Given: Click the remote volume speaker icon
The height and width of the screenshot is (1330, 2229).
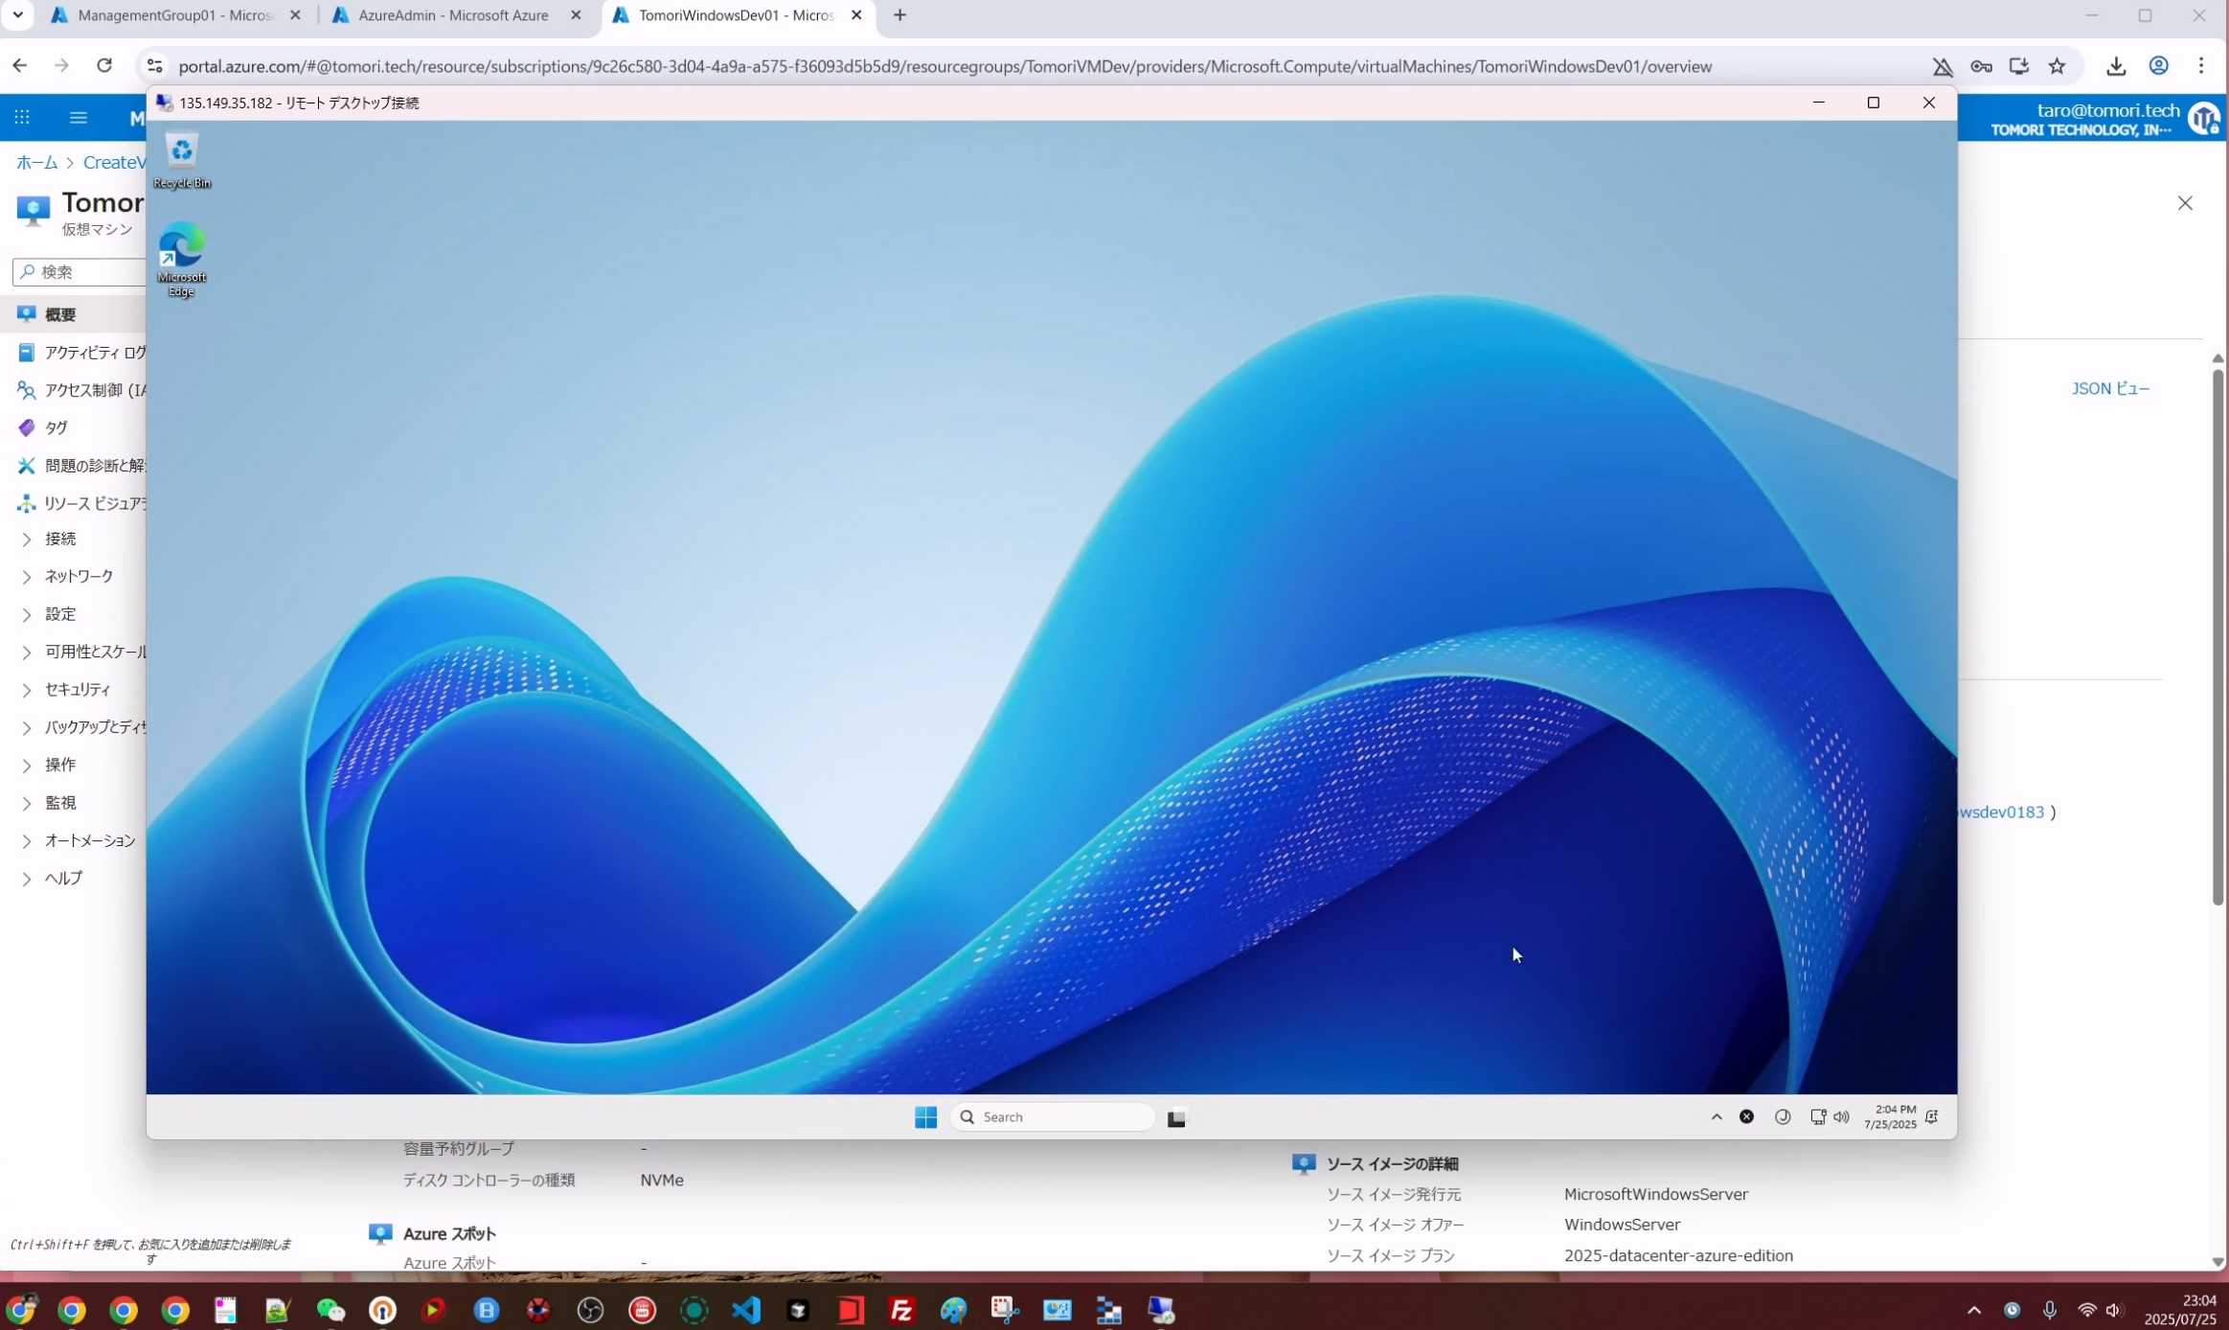Looking at the screenshot, I should coord(1841,1117).
